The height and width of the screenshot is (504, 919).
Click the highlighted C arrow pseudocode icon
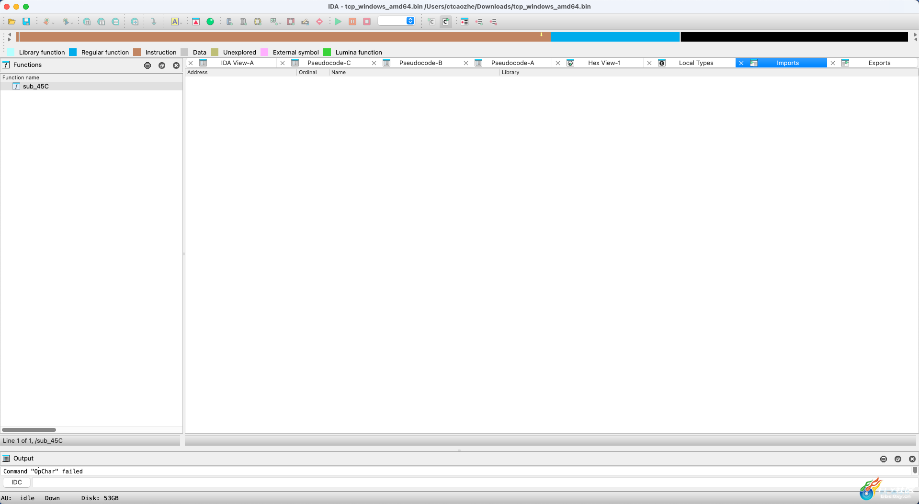point(446,22)
